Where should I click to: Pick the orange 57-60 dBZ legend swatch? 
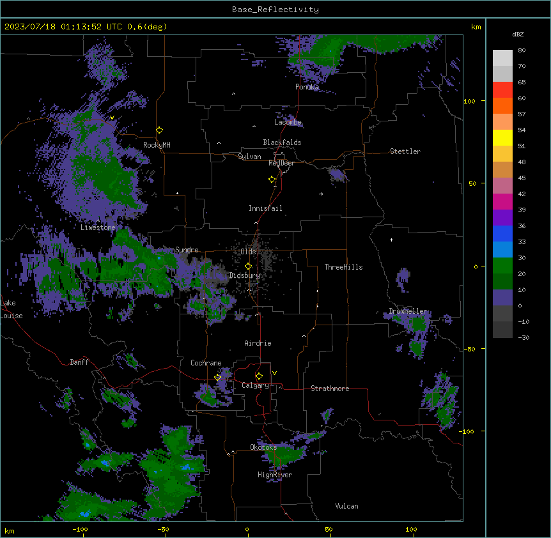click(x=502, y=105)
